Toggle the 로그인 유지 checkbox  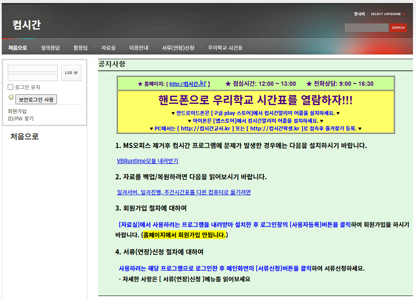pos(11,87)
